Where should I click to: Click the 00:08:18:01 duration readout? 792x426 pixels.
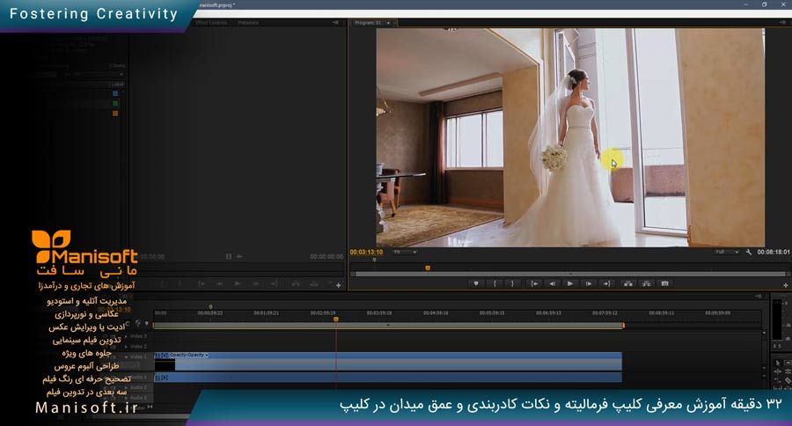tap(774, 252)
